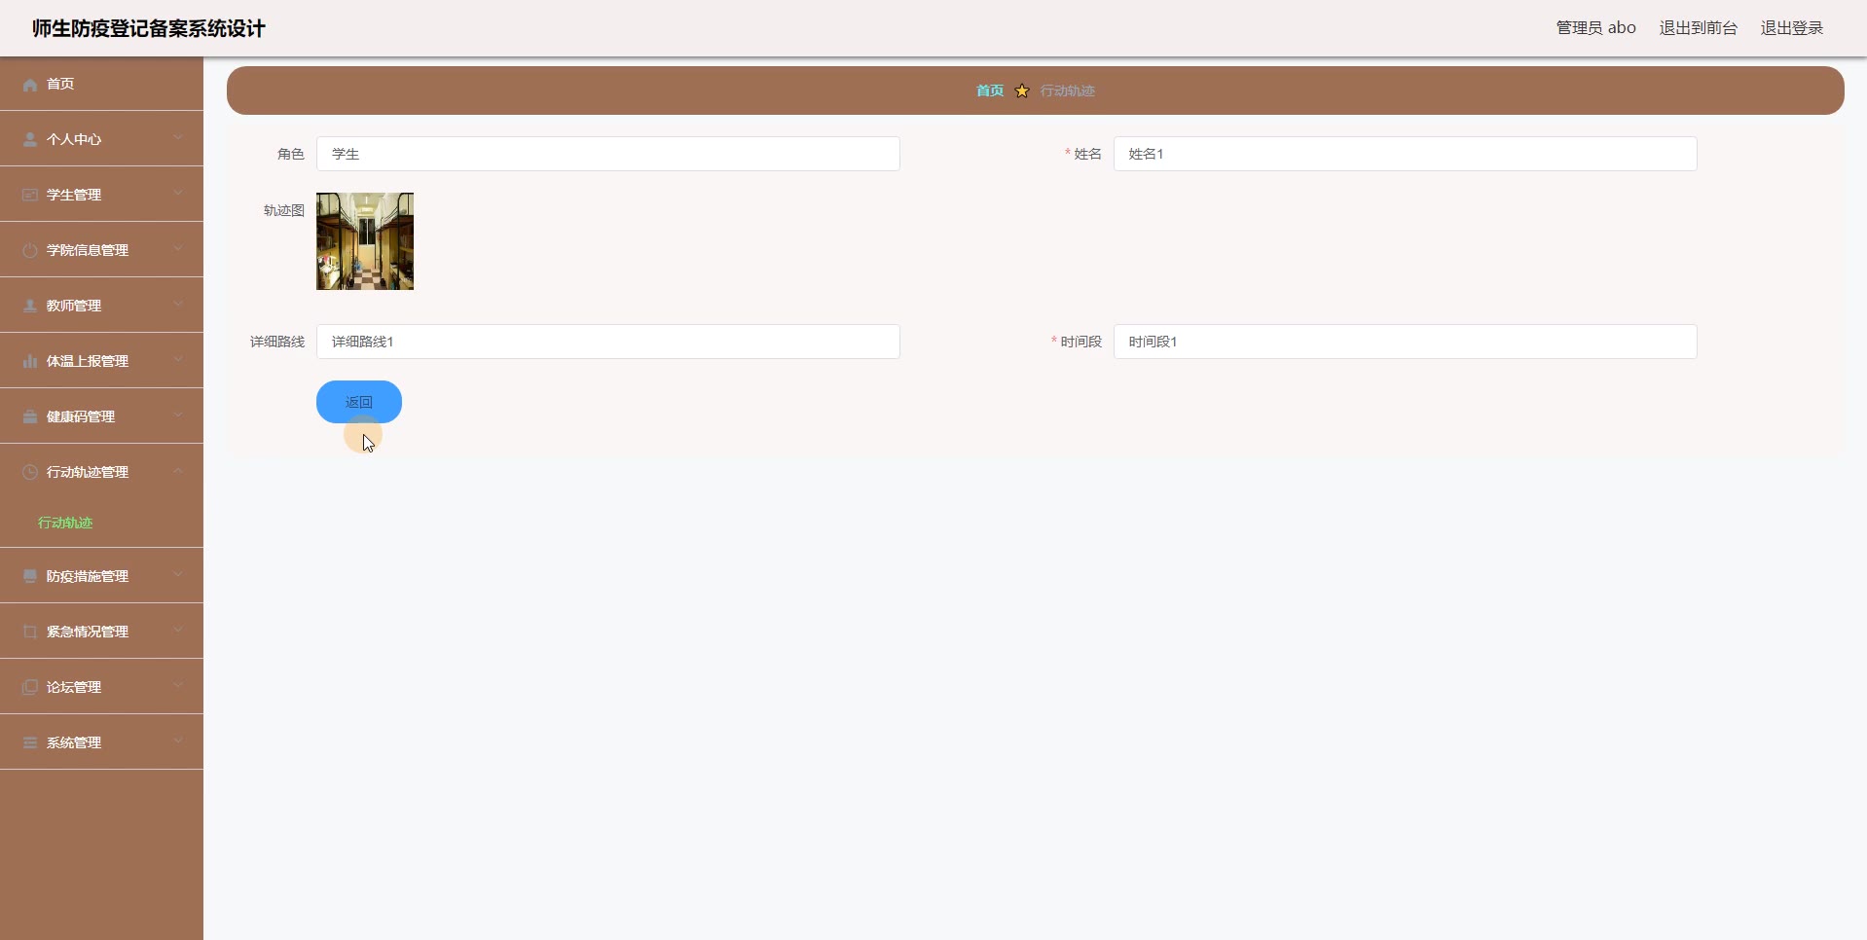Image resolution: width=1867 pixels, height=940 pixels.
Task: Click the copy icon beside 论坛管理
Action: click(x=30, y=688)
